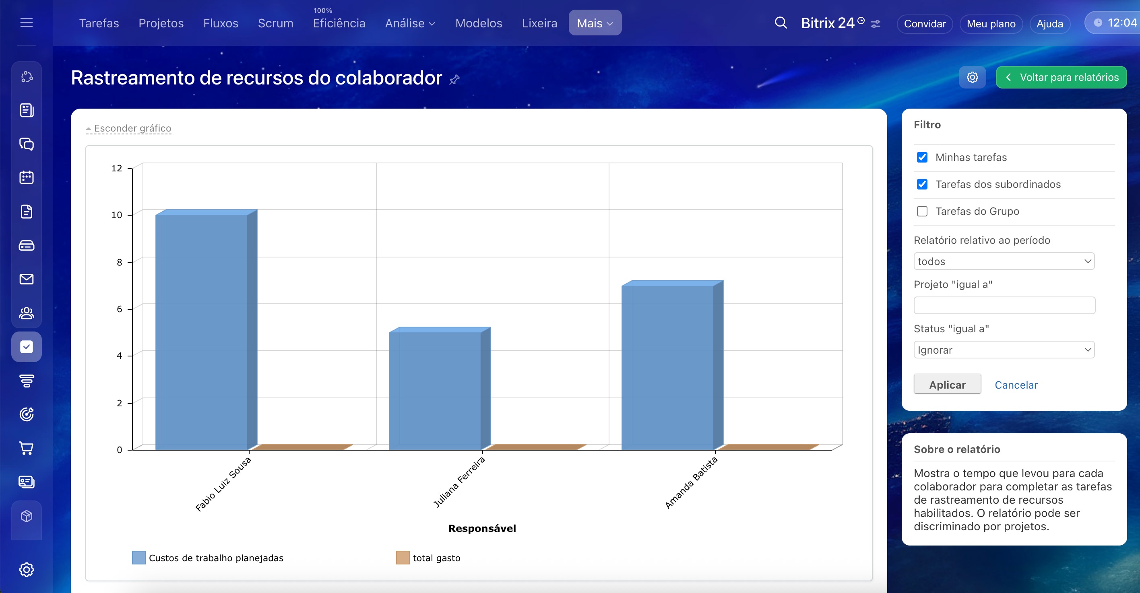Screen dimensions: 1140x593
Task: Open the hamburger menu icon
Action: (x=27, y=23)
